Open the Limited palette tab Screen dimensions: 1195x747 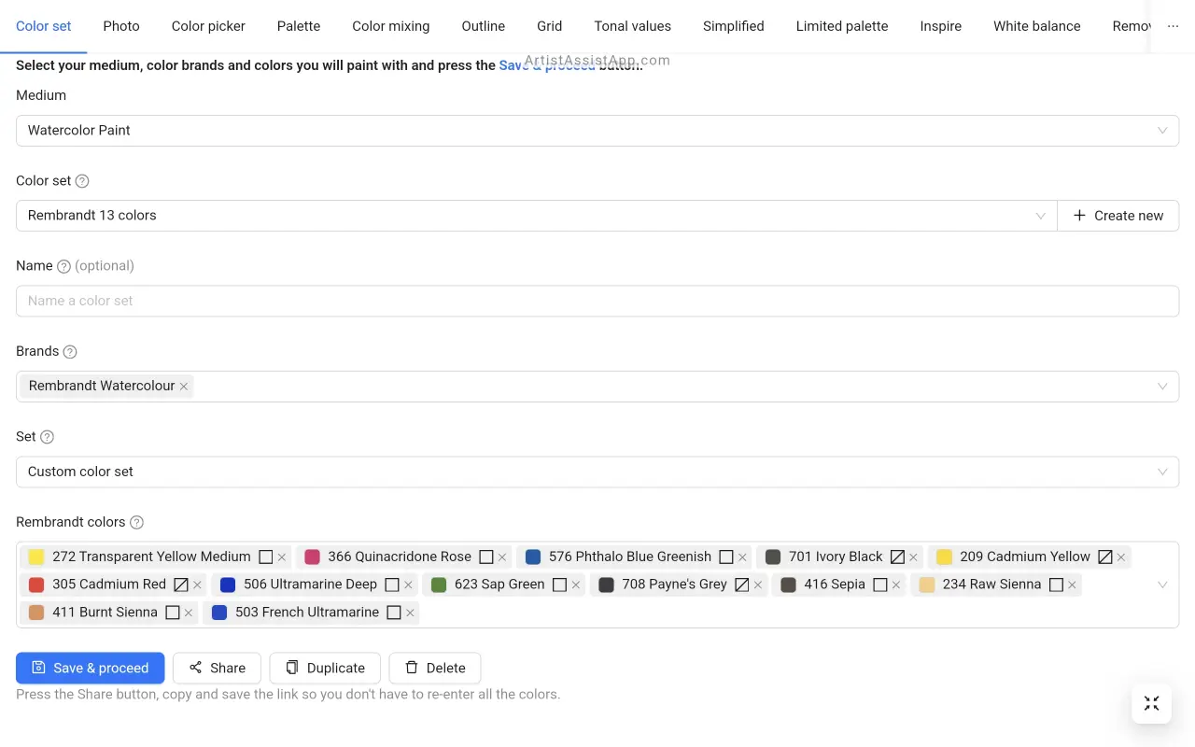pos(842,26)
